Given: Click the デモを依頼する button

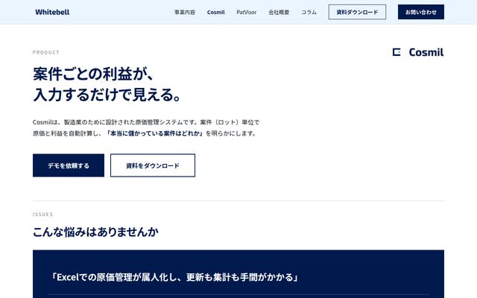Looking at the screenshot, I should [69, 165].
